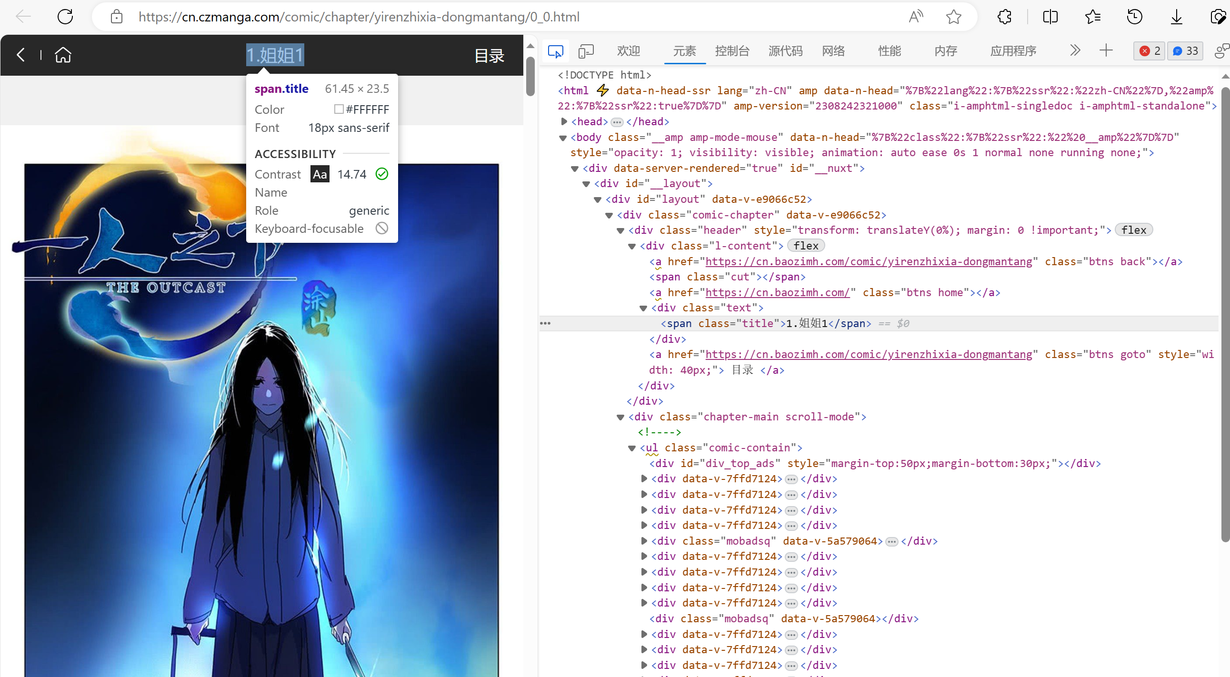Click the back chevron in comic header

[20, 55]
